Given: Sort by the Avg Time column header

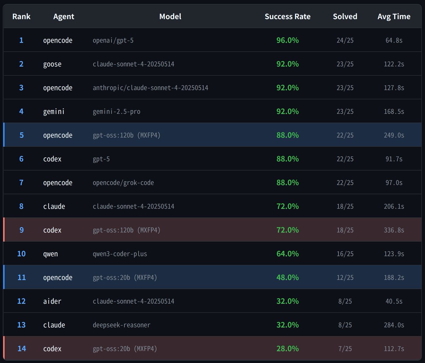Looking at the screenshot, I should [394, 16].
